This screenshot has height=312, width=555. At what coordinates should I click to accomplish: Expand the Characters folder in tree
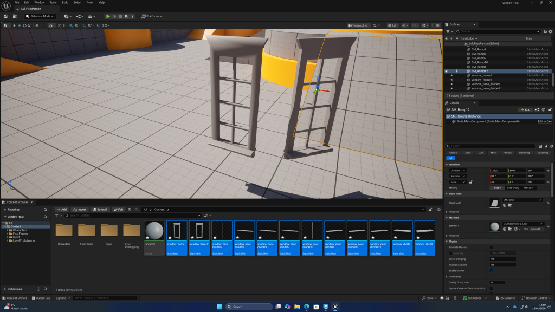coord(8,230)
